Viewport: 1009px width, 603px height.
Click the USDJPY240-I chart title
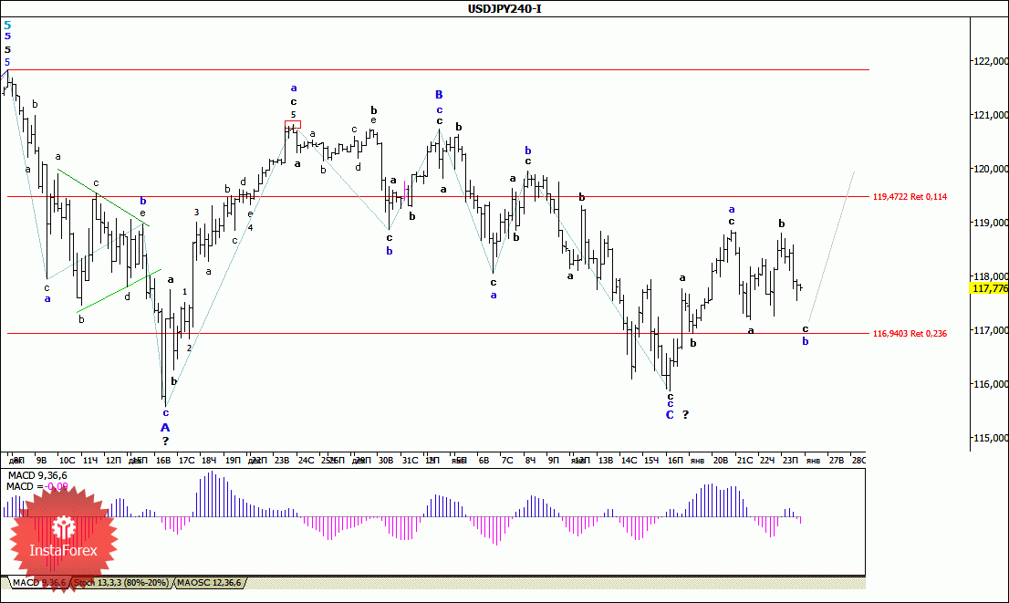pos(504,8)
